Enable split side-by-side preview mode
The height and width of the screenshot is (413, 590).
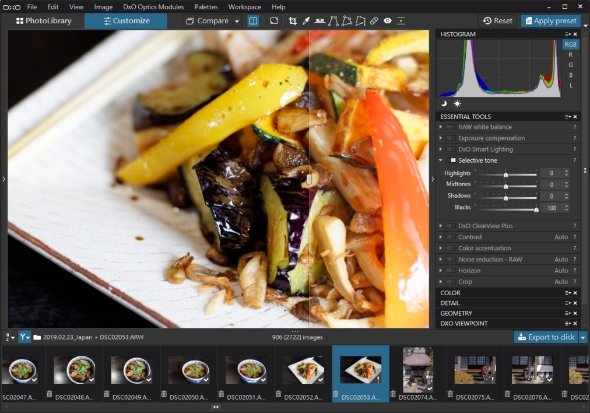click(x=253, y=21)
